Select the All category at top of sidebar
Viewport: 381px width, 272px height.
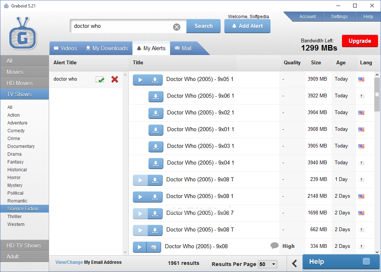(x=25, y=61)
